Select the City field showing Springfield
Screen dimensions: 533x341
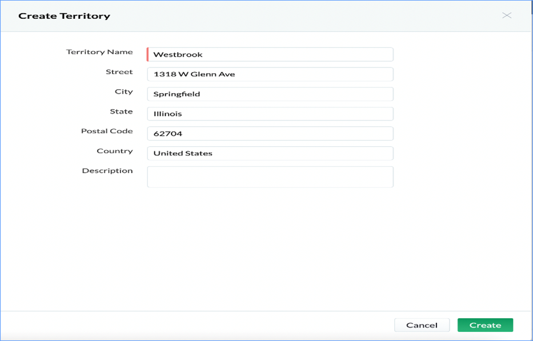270,94
